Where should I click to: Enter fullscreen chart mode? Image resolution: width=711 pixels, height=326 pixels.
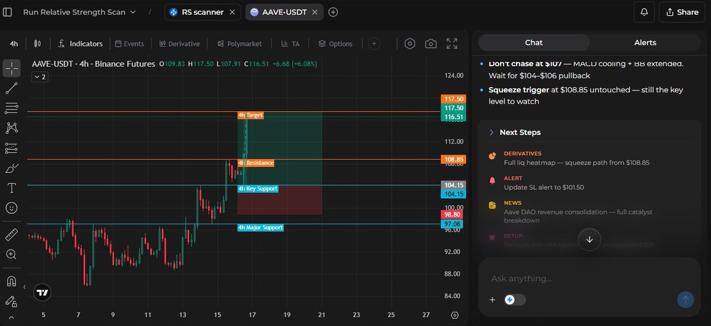pyautogui.click(x=452, y=44)
